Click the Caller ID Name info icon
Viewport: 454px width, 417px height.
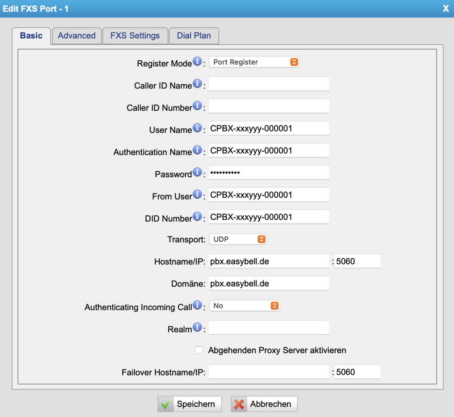pyautogui.click(x=197, y=84)
